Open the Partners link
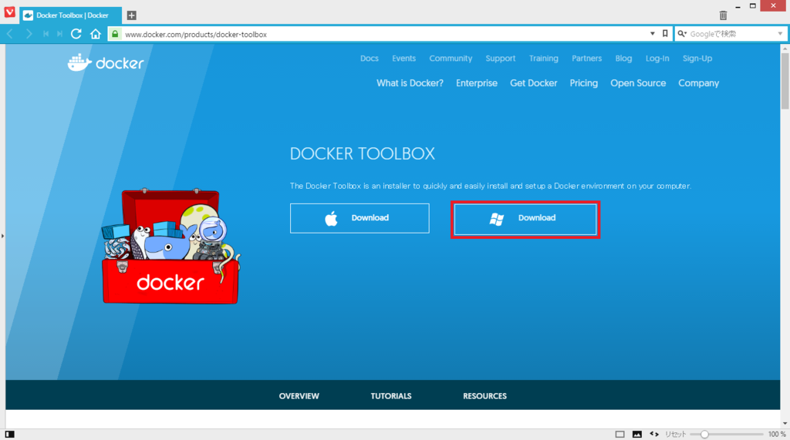The width and height of the screenshot is (790, 440). click(x=586, y=59)
